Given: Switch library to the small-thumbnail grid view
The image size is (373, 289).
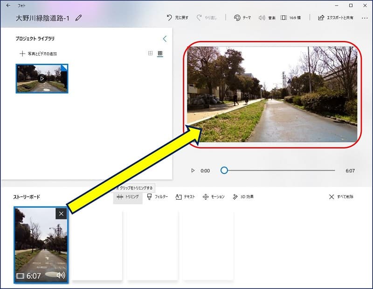Looking at the screenshot, I should tap(160, 54).
